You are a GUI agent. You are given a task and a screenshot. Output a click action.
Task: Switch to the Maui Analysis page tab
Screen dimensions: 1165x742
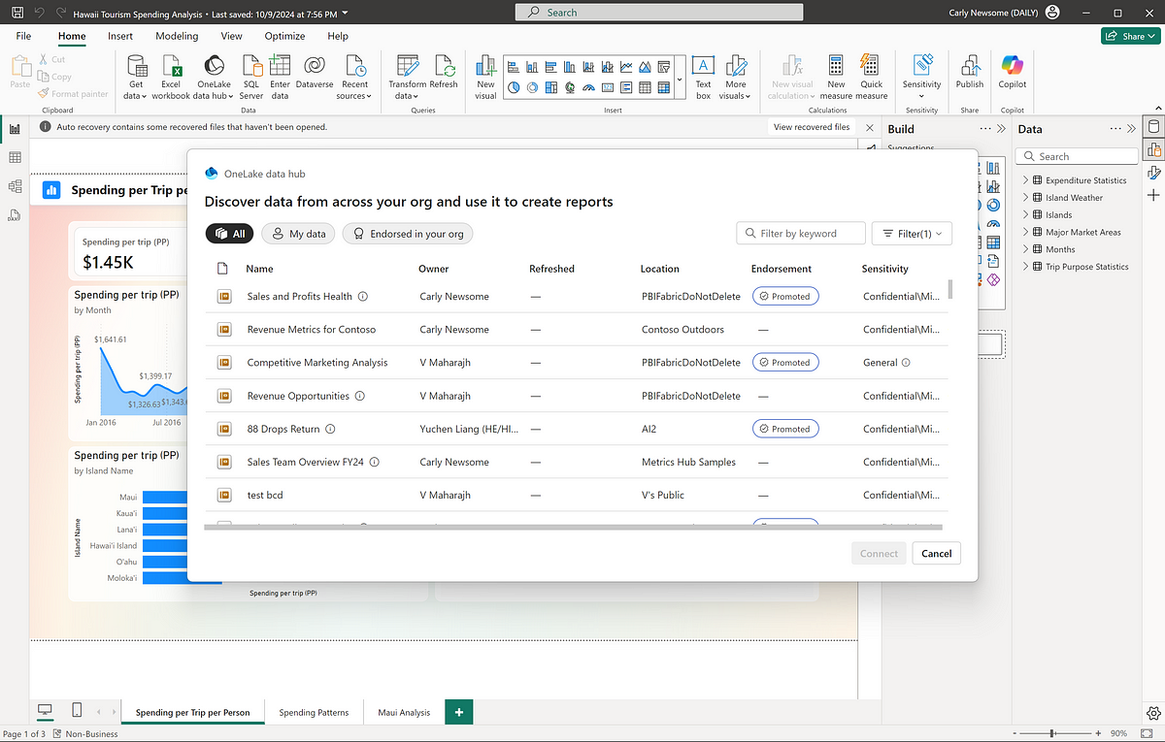pos(403,712)
